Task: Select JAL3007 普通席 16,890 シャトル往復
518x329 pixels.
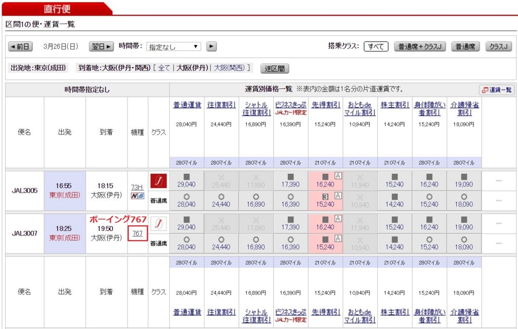Action: click(x=256, y=244)
